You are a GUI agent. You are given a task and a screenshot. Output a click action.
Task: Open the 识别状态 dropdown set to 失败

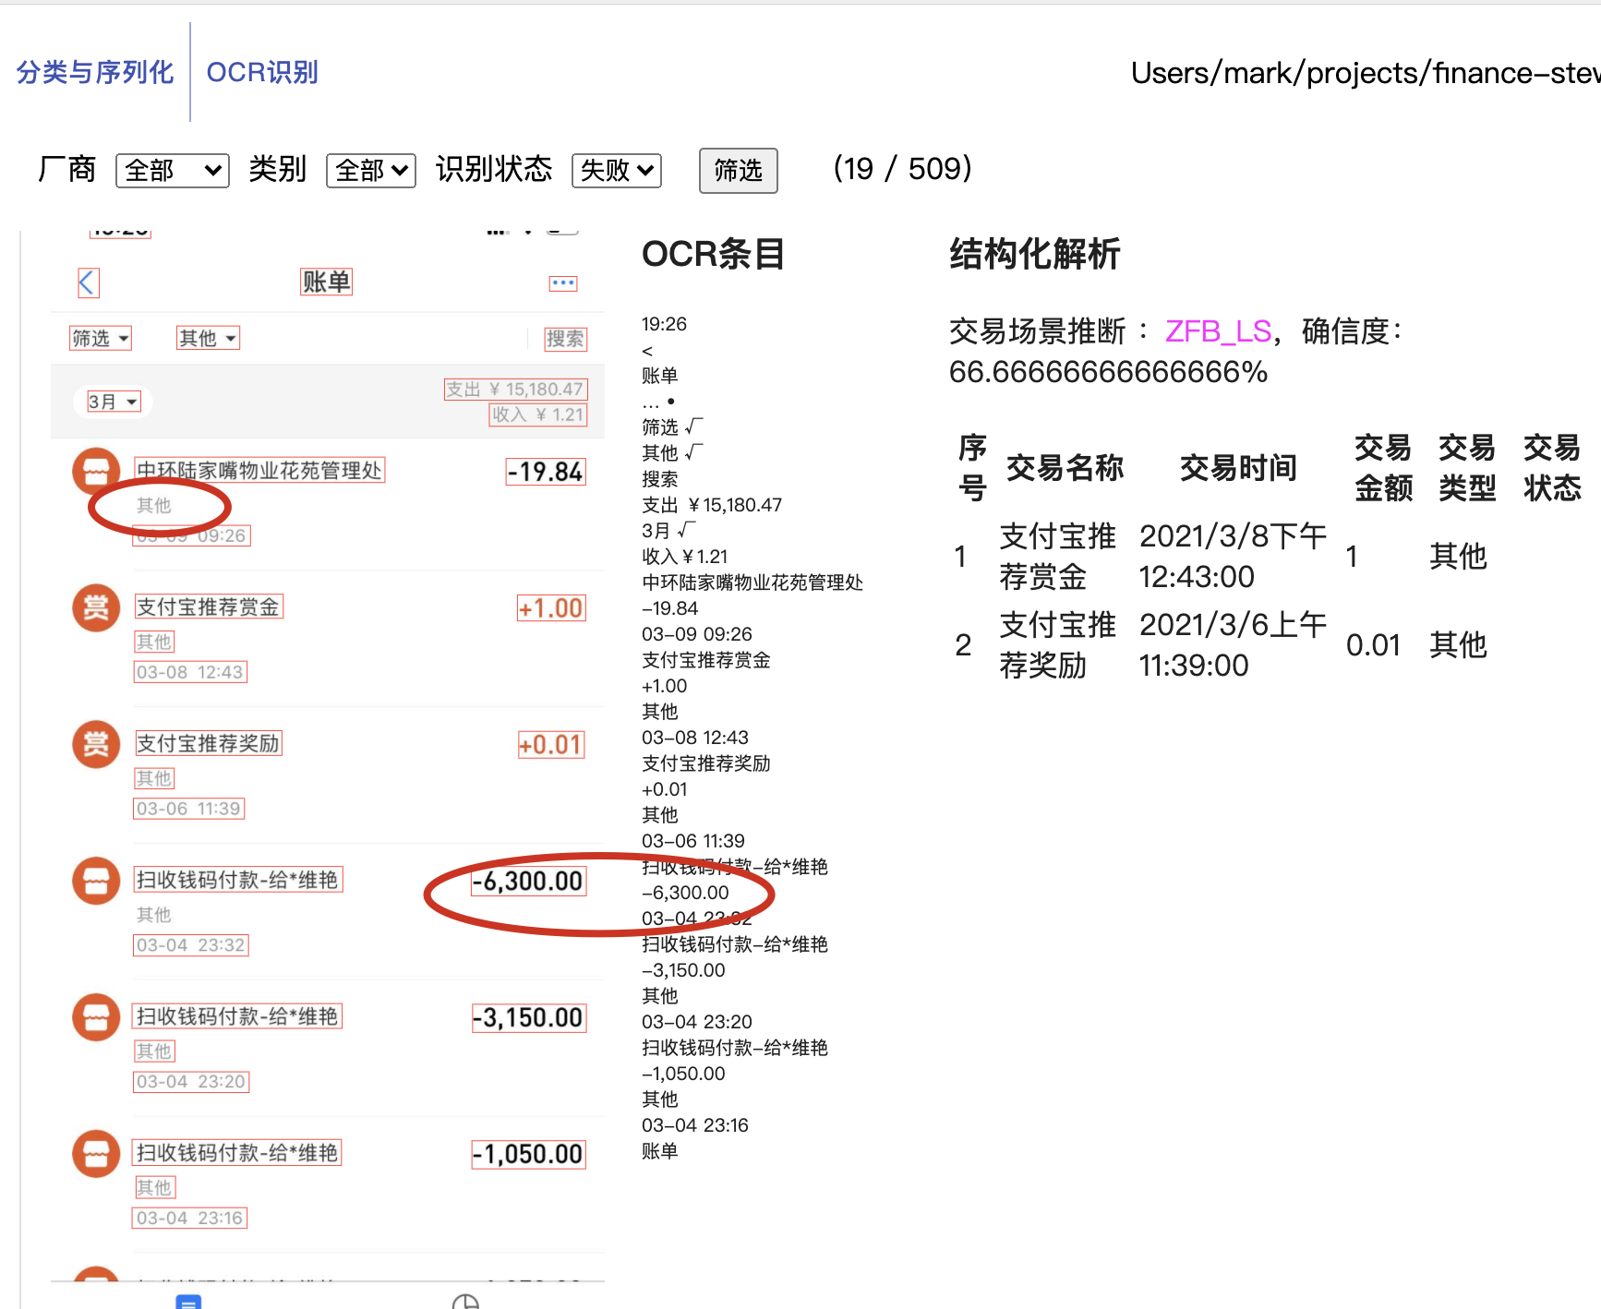[x=617, y=171]
